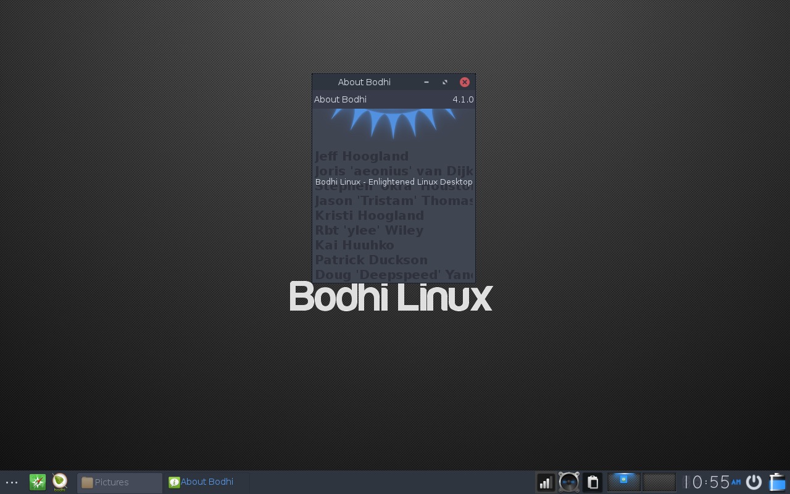Viewport: 790px width, 494px height.
Task: Click the 4.1.0 version label
Action: point(463,99)
